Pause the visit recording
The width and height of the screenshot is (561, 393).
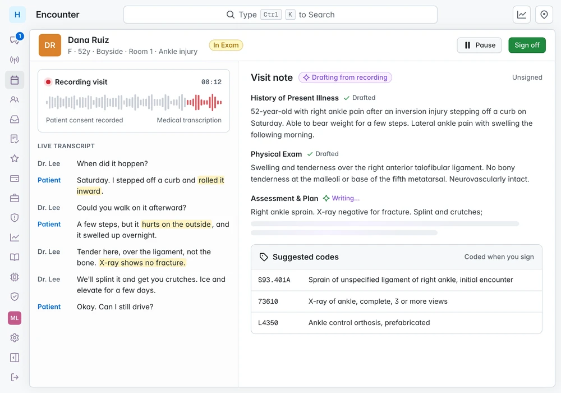[480, 45]
